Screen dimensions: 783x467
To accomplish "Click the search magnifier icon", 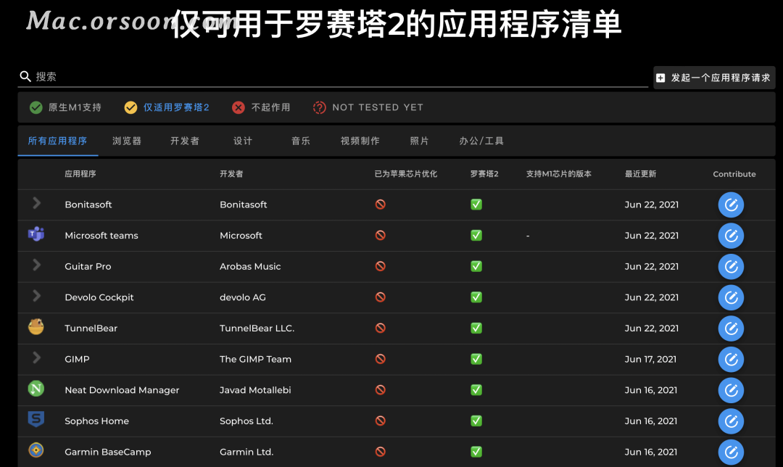I will coord(25,76).
